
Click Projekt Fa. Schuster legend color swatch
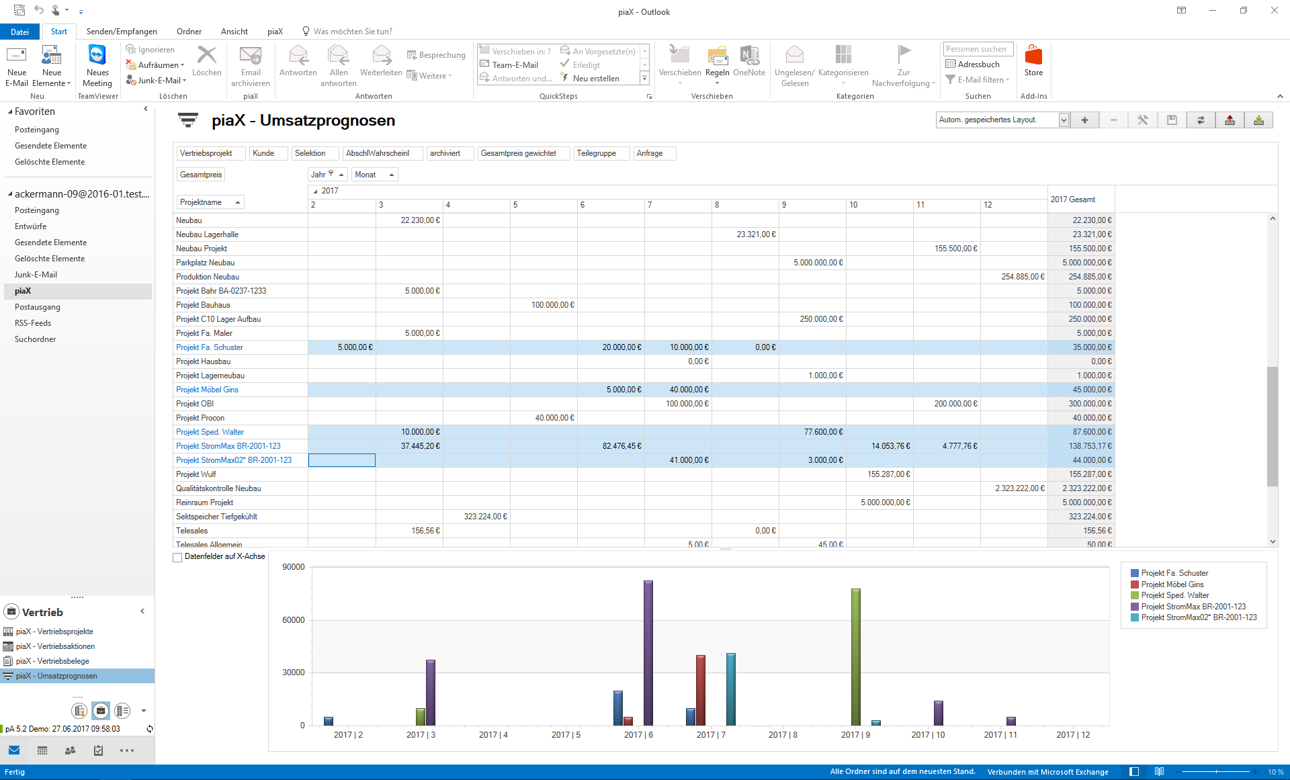pos(1135,573)
